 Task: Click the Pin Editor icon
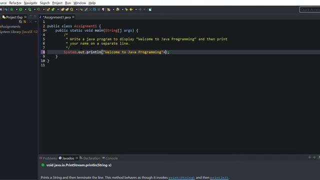tap(150, 9)
